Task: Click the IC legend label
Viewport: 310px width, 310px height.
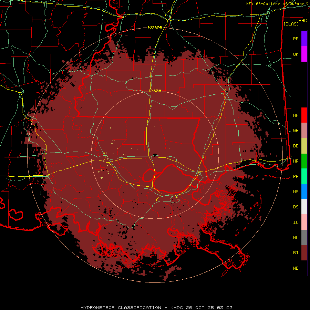Action: point(296,223)
